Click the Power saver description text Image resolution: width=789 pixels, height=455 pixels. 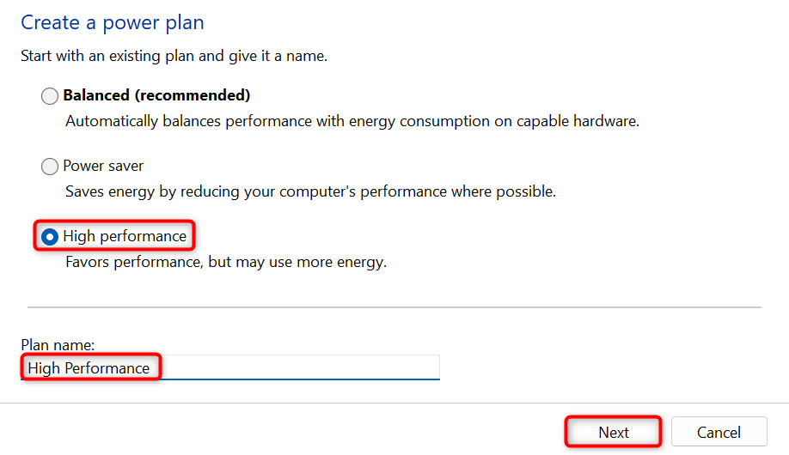click(x=310, y=191)
